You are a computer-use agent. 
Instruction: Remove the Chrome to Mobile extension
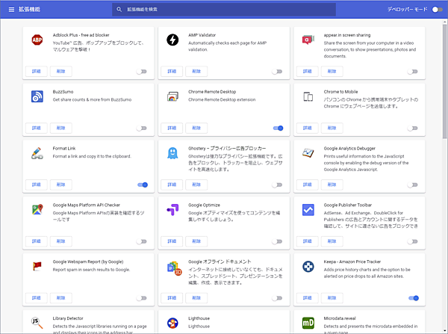click(x=332, y=128)
